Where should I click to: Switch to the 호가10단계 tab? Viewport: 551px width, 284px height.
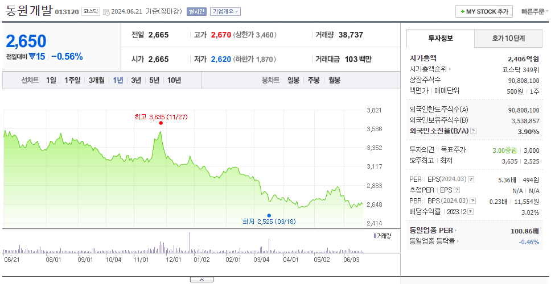508,38
